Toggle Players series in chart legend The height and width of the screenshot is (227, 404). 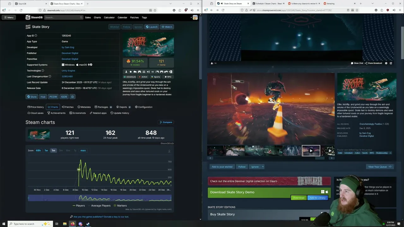pyautogui.click(x=79, y=206)
